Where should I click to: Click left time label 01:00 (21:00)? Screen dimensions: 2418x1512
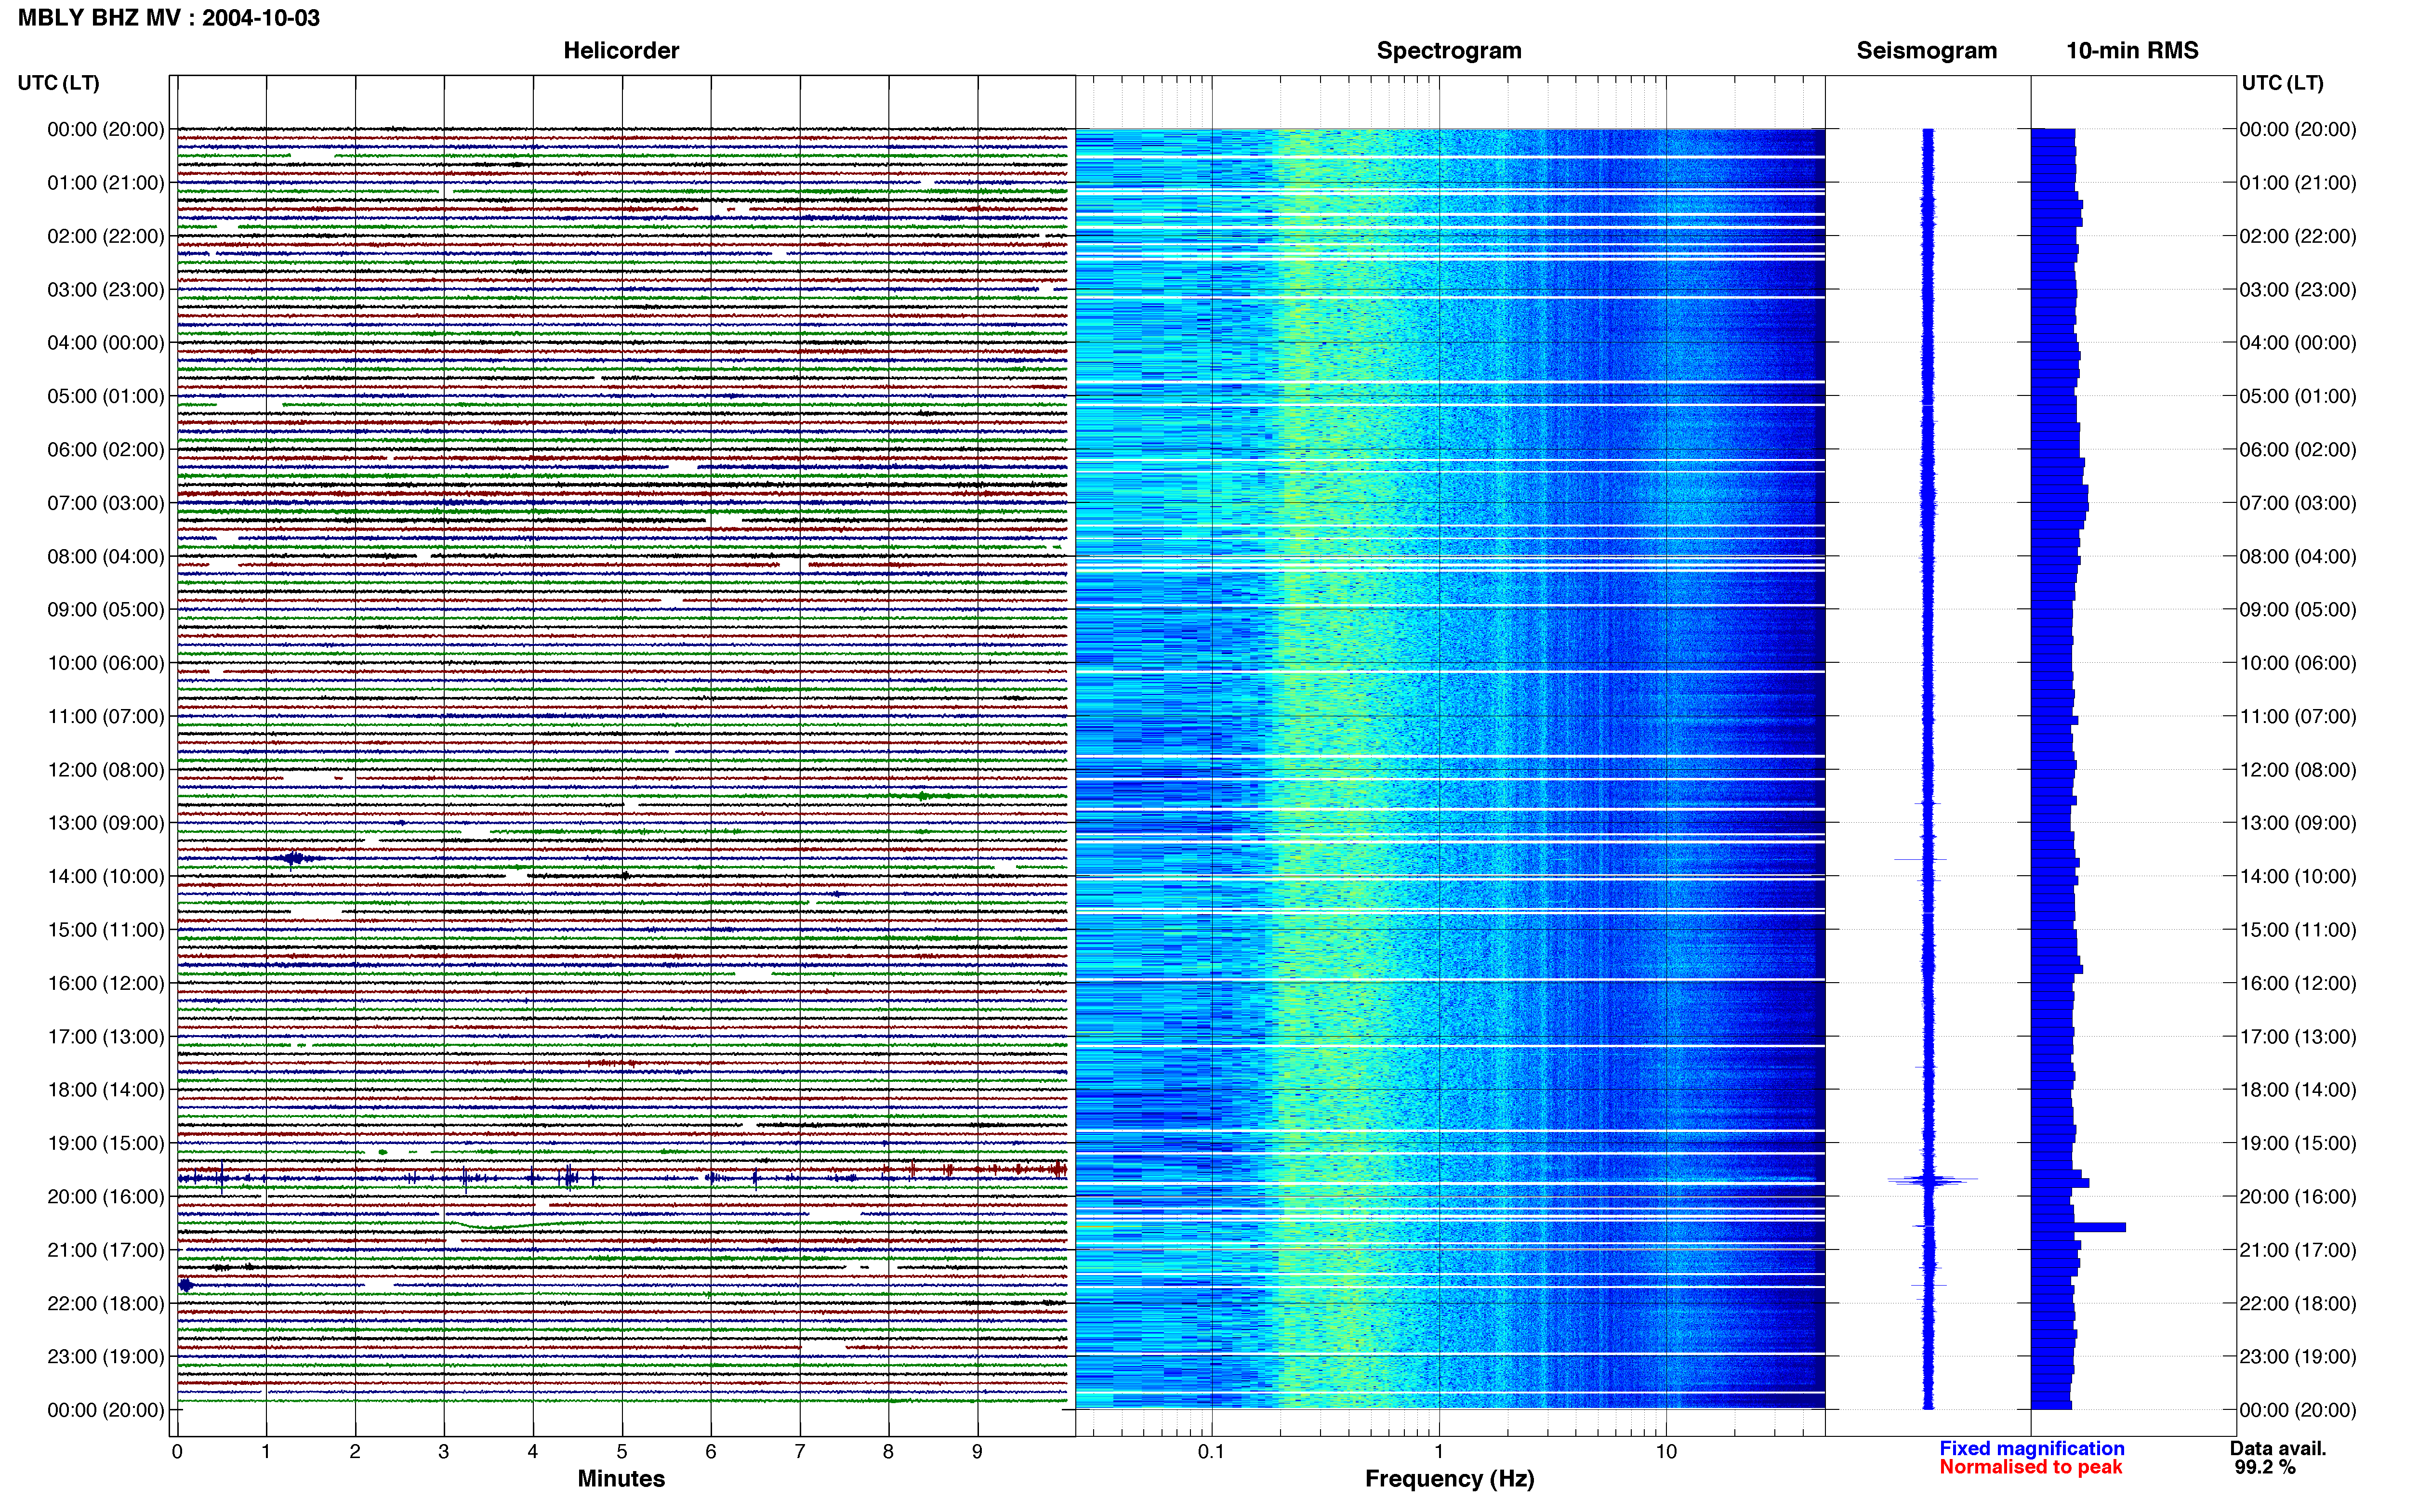coord(106,182)
